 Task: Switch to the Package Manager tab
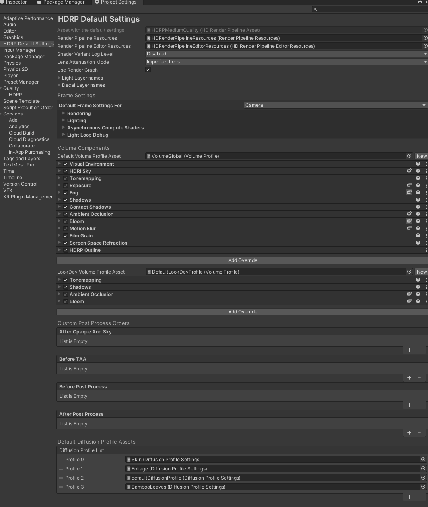click(x=61, y=2)
